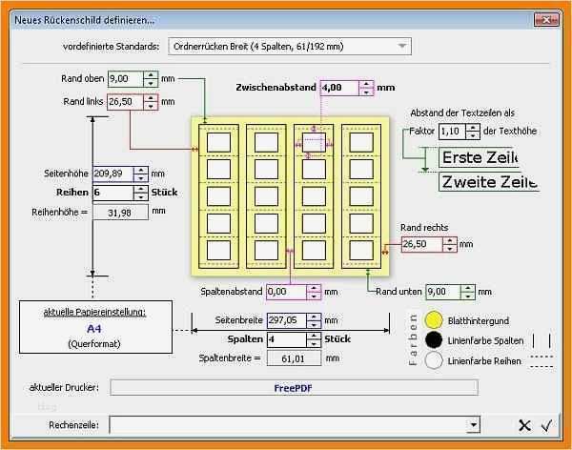Increase Rand oben value with up arrow
Screen dimensions: 572x450
click(151, 75)
